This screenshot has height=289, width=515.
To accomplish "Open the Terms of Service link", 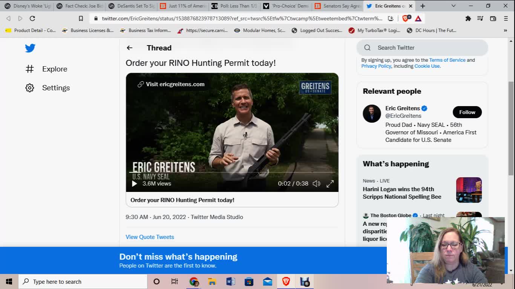I will (447, 60).
